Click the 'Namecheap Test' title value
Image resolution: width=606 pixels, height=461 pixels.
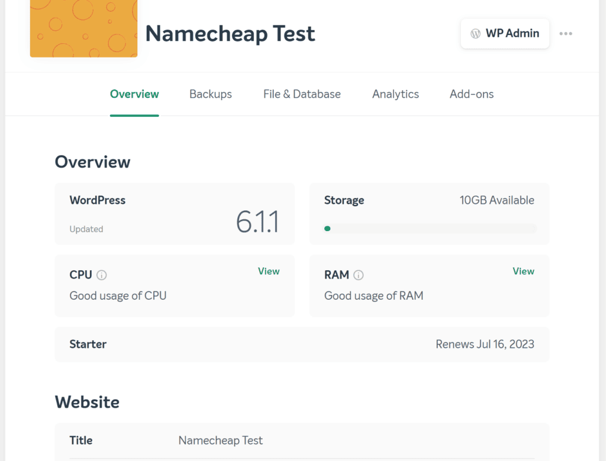[220, 440]
